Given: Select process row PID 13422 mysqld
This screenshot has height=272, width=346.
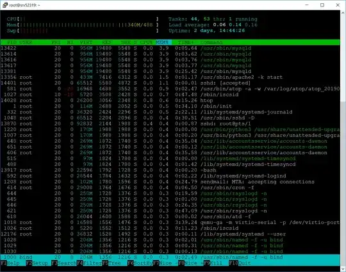Looking at the screenshot, I should [170, 48].
